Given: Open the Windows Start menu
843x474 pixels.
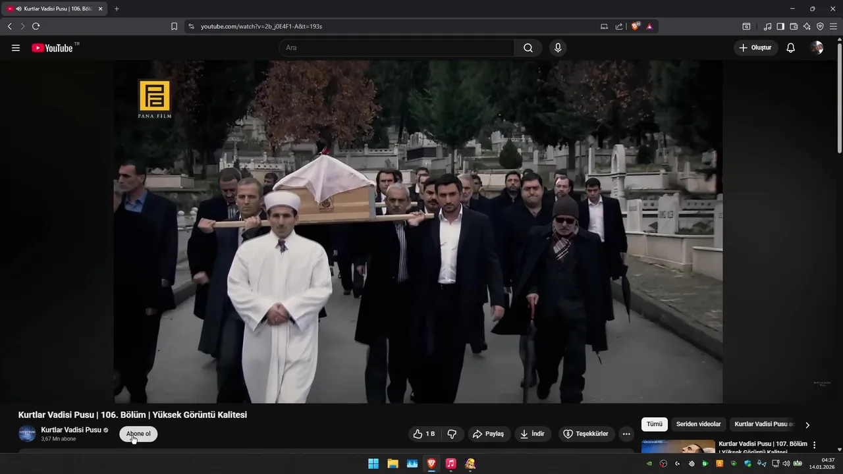Looking at the screenshot, I should click(373, 463).
